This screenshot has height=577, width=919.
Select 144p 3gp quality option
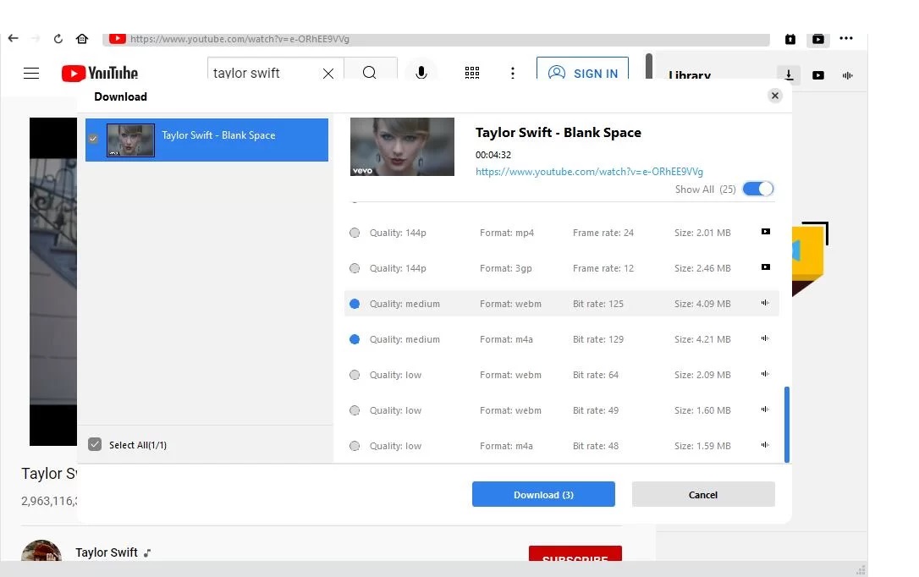(355, 268)
